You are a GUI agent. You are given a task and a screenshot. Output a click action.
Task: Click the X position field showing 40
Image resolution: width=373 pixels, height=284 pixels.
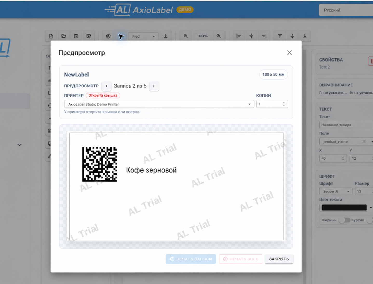pyautogui.click(x=333, y=158)
